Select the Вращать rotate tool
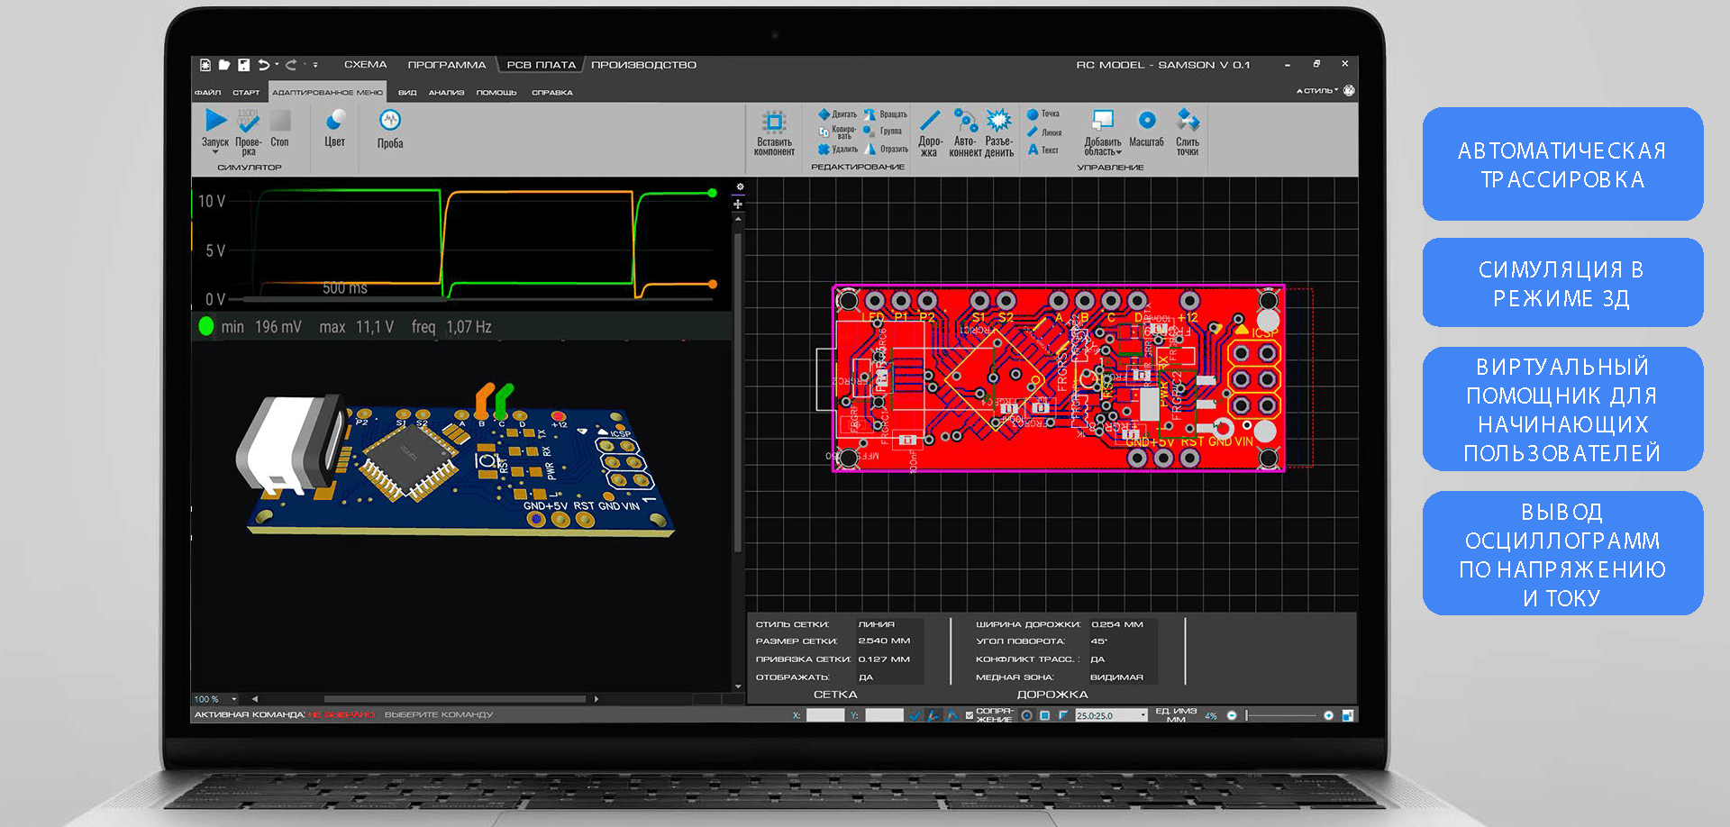The width and height of the screenshot is (1730, 827). 886,114
